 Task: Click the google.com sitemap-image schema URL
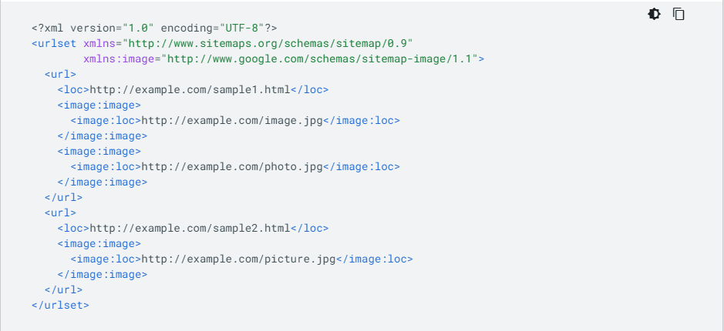point(318,59)
